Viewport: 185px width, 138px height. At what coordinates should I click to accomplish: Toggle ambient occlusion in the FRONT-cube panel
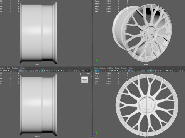59,71
